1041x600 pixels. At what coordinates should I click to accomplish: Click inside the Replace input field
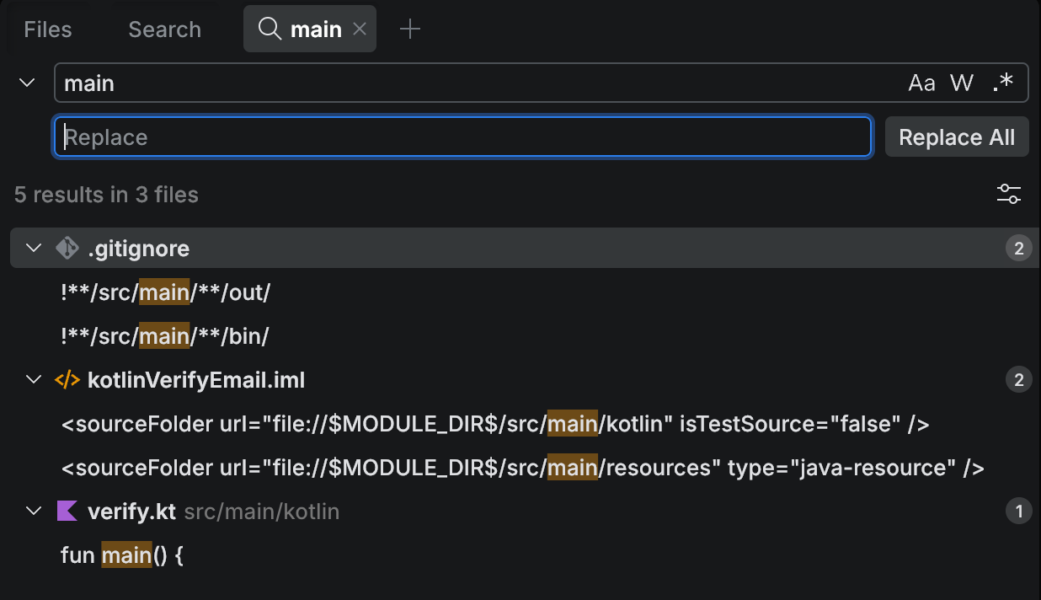462,137
